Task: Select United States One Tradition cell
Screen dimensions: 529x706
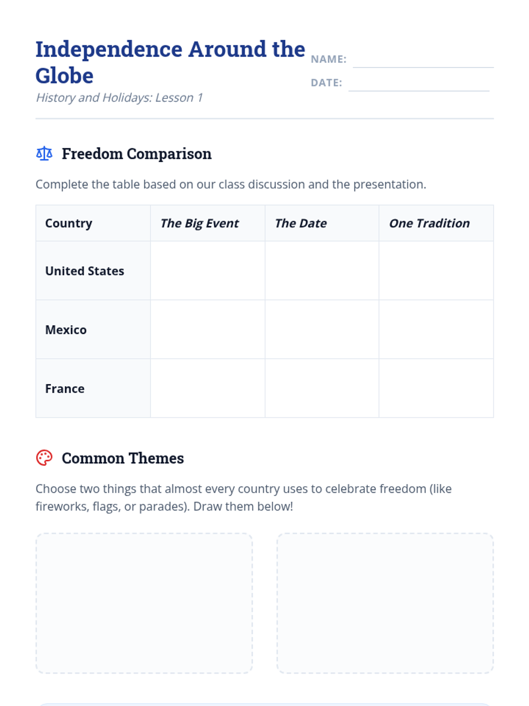Action: (x=436, y=270)
